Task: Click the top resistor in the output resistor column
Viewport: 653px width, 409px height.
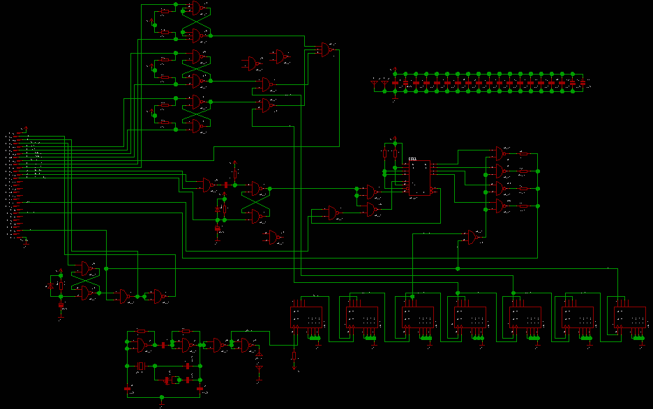Action: coord(523,153)
